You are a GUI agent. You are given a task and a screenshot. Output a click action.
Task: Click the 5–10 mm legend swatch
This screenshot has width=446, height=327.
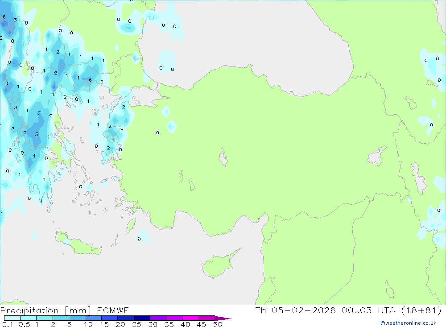(x=77, y=318)
